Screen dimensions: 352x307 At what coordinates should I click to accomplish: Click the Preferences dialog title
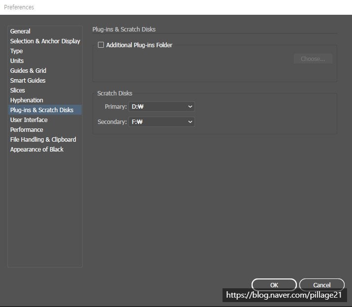click(19, 7)
